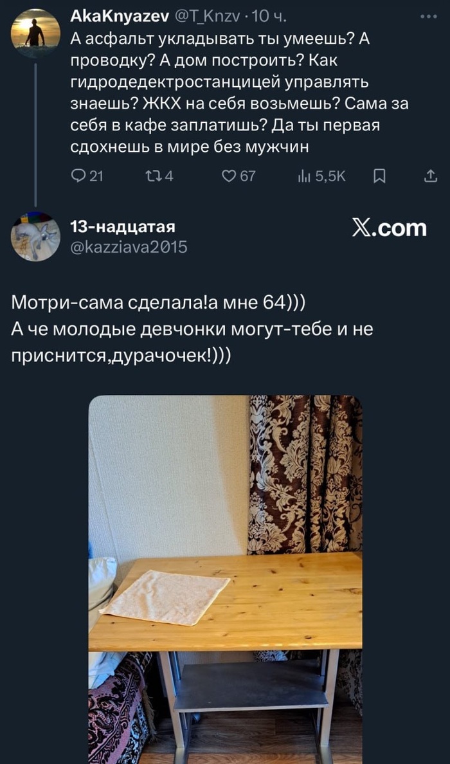Open the reply icon on AkaKnyazev's tweet
The image size is (450, 764).
click(78, 176)
